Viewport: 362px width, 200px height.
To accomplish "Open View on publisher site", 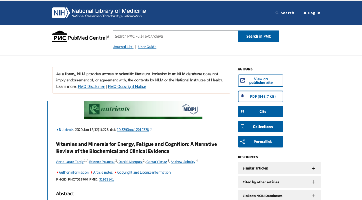I will [260, 81].
